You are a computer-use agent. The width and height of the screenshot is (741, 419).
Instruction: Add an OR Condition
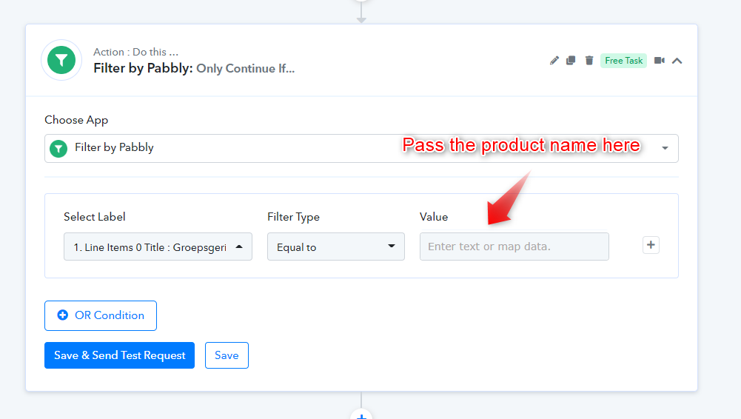click(x=101, y=315)
